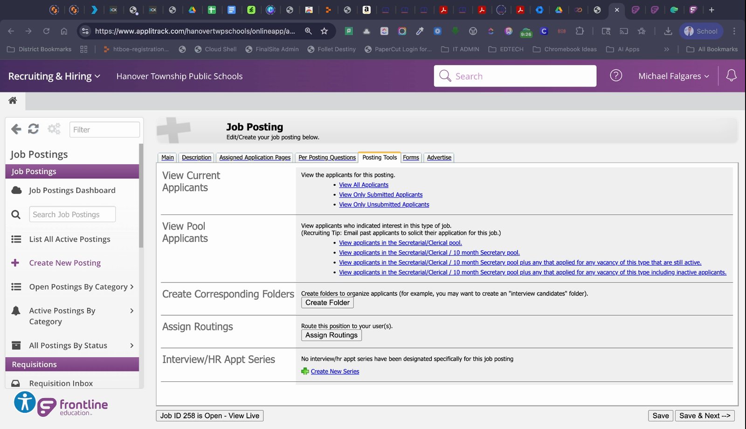Switch to the Description tab
This screenshot has width=746, height=429.
[x=196, y=158]
